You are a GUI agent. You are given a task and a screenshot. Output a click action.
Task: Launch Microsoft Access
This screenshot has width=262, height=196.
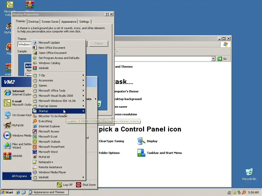tap(59, 131)
